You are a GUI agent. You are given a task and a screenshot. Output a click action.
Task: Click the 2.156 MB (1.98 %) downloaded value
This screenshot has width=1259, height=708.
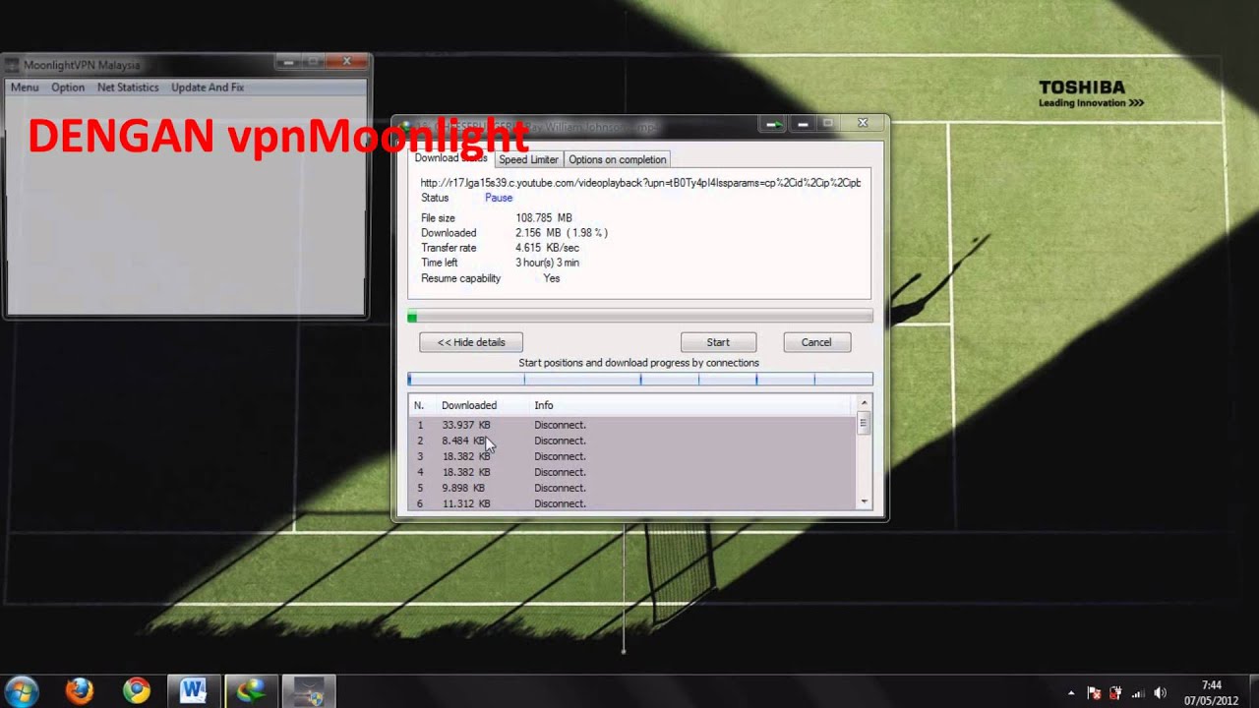(x=562, y=233)
